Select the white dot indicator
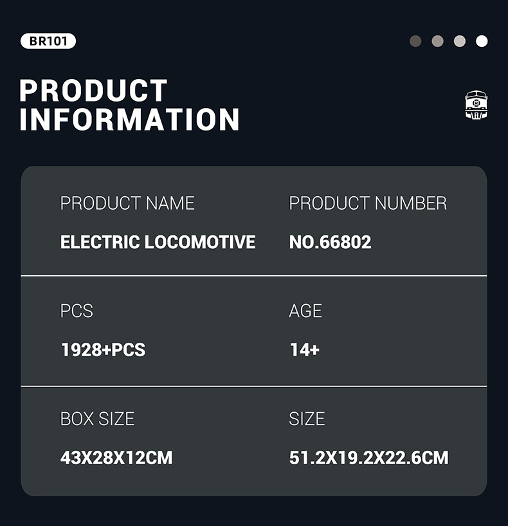This screenshot has width=508, height=526. 482,41
